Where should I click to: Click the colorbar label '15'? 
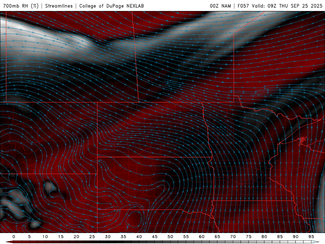61,237
